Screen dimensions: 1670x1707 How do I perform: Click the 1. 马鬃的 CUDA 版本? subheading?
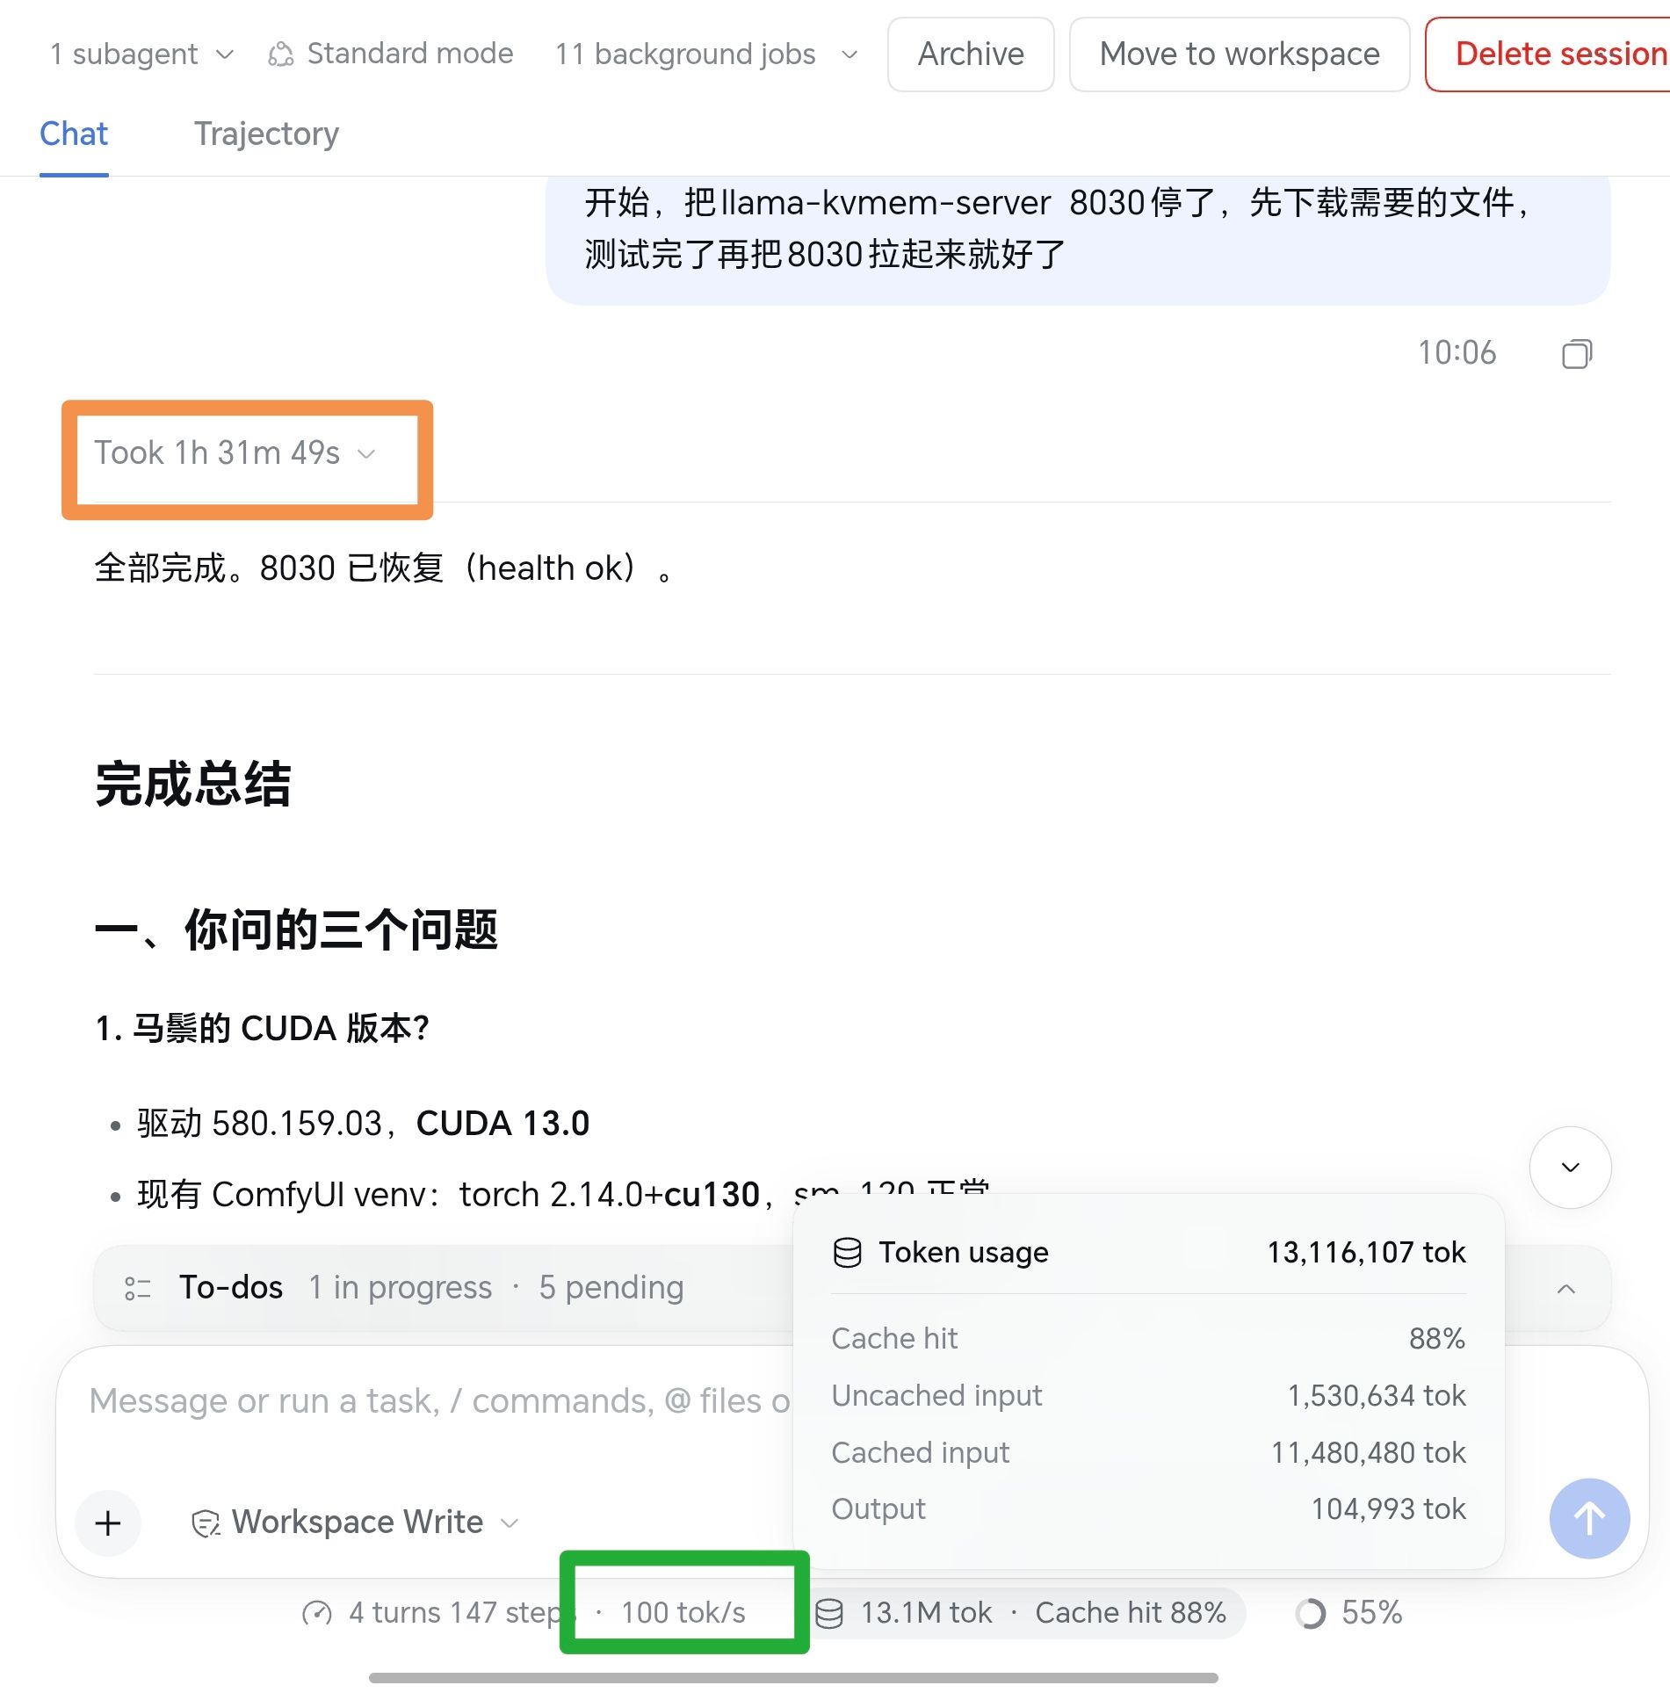click(262, 1028)
